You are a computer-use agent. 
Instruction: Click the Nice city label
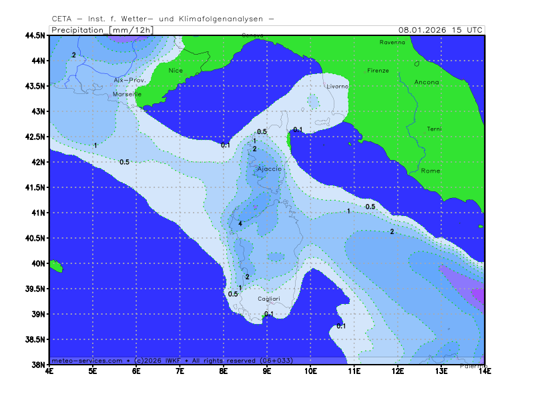(176, 70)
